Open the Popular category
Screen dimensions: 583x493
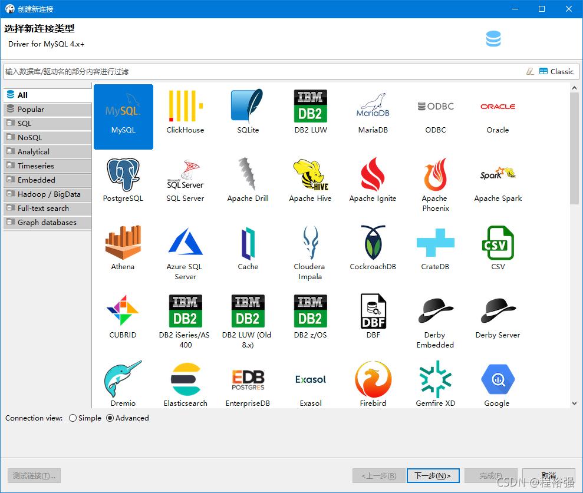tap(48, 109)
